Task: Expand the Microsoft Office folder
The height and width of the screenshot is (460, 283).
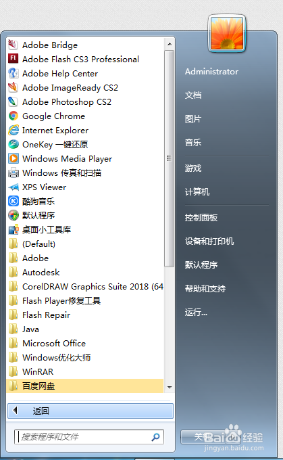Action: [x=84, y=343]
